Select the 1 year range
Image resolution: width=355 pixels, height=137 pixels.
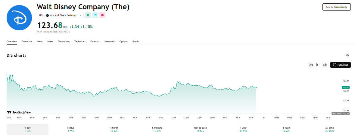pyautogui.click(x=243, y=129)
